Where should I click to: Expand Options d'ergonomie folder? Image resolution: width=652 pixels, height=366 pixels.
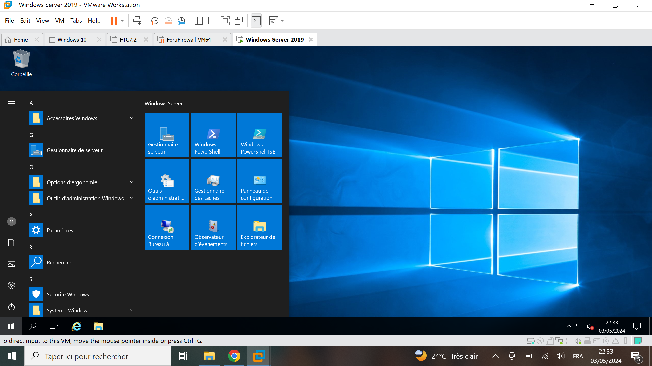click(82, 182)
